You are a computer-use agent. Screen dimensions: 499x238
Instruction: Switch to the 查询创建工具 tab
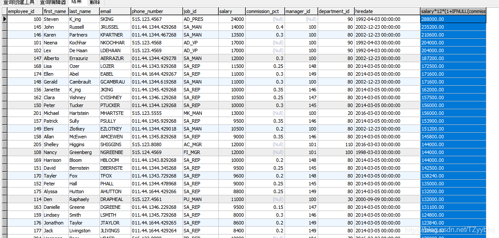point(18,2)
